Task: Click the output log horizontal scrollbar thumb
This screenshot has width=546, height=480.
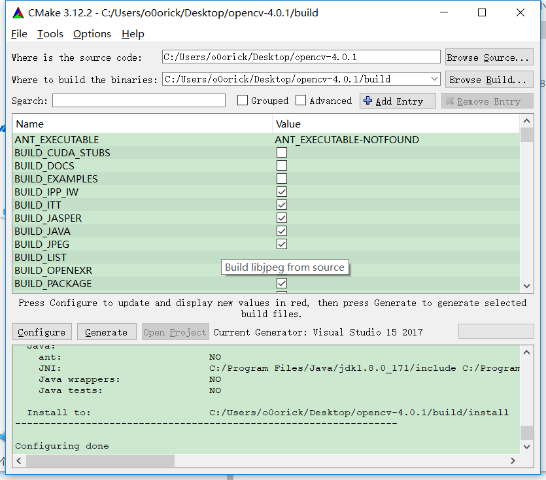Action: (x=100, y=460)
